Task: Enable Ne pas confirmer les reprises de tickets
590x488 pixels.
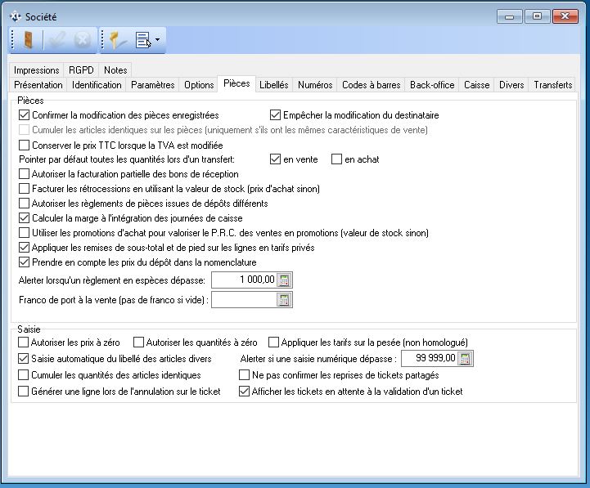Action: click(244, 375)
